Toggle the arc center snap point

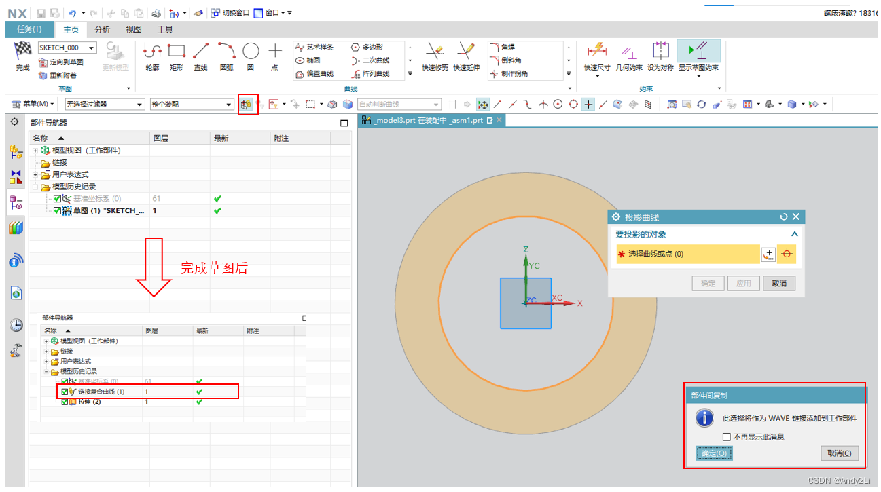(558, 105)
